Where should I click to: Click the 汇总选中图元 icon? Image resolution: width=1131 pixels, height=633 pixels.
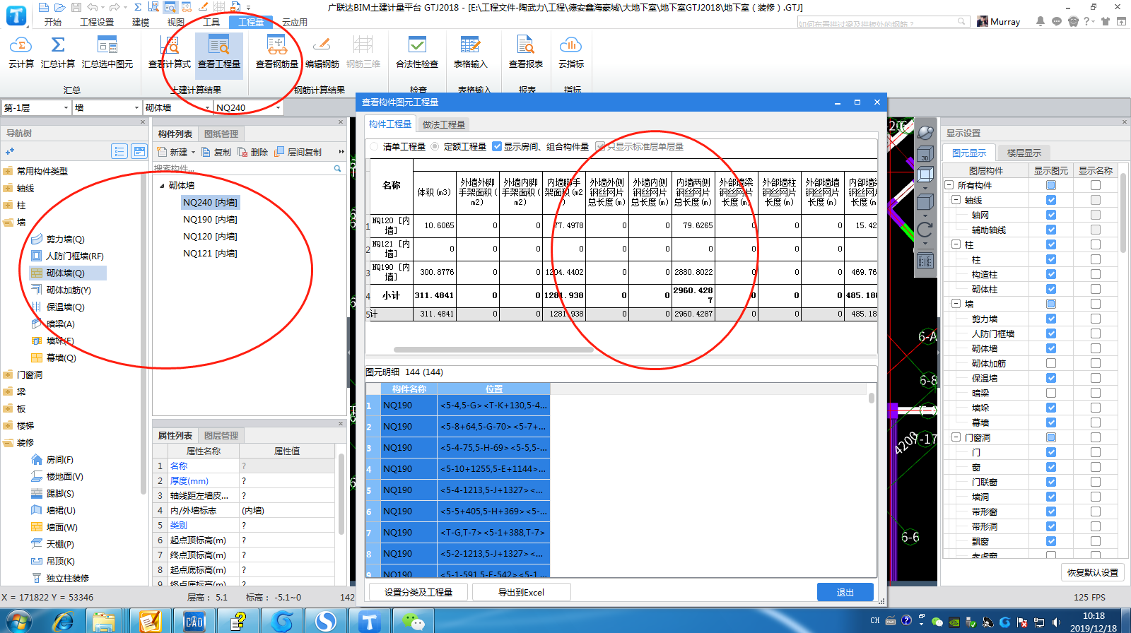tap(107, 46)
